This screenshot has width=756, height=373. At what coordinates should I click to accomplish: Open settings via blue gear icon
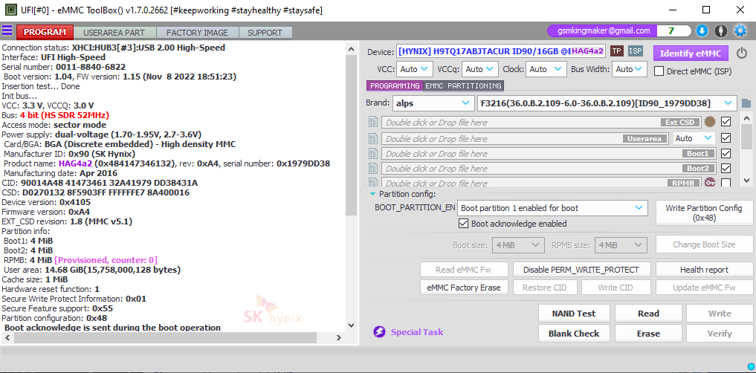[740, 31]
